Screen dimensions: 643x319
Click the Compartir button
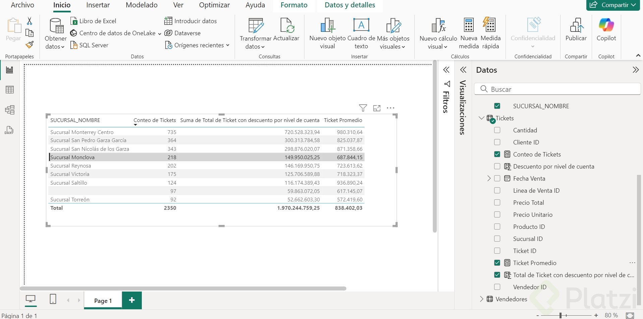tap(612, 5)
